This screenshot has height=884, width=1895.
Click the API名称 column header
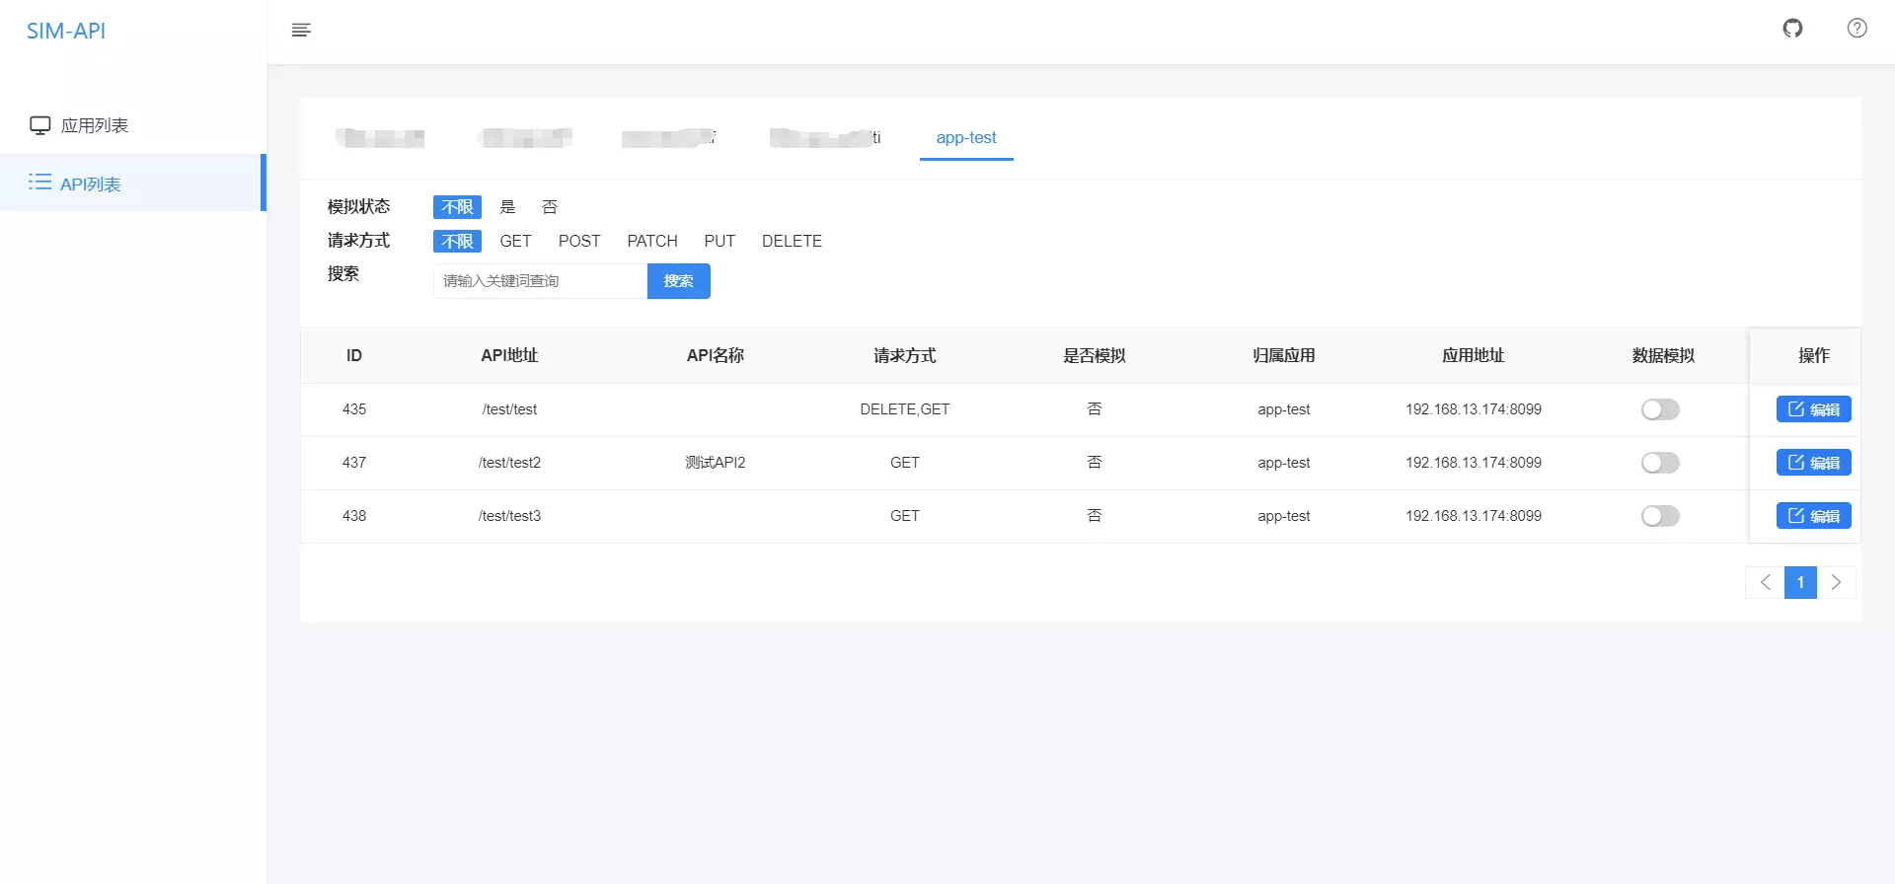coord(716,355)
